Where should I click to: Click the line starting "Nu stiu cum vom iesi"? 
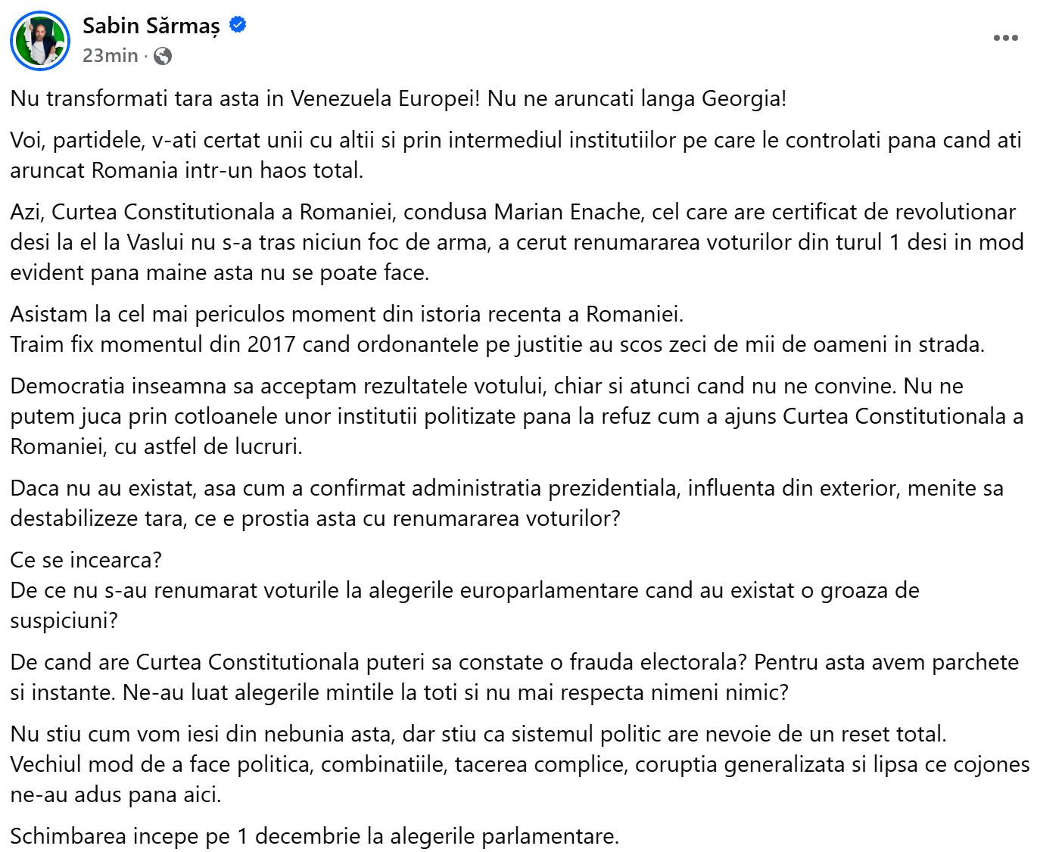[x=478, y=734]
